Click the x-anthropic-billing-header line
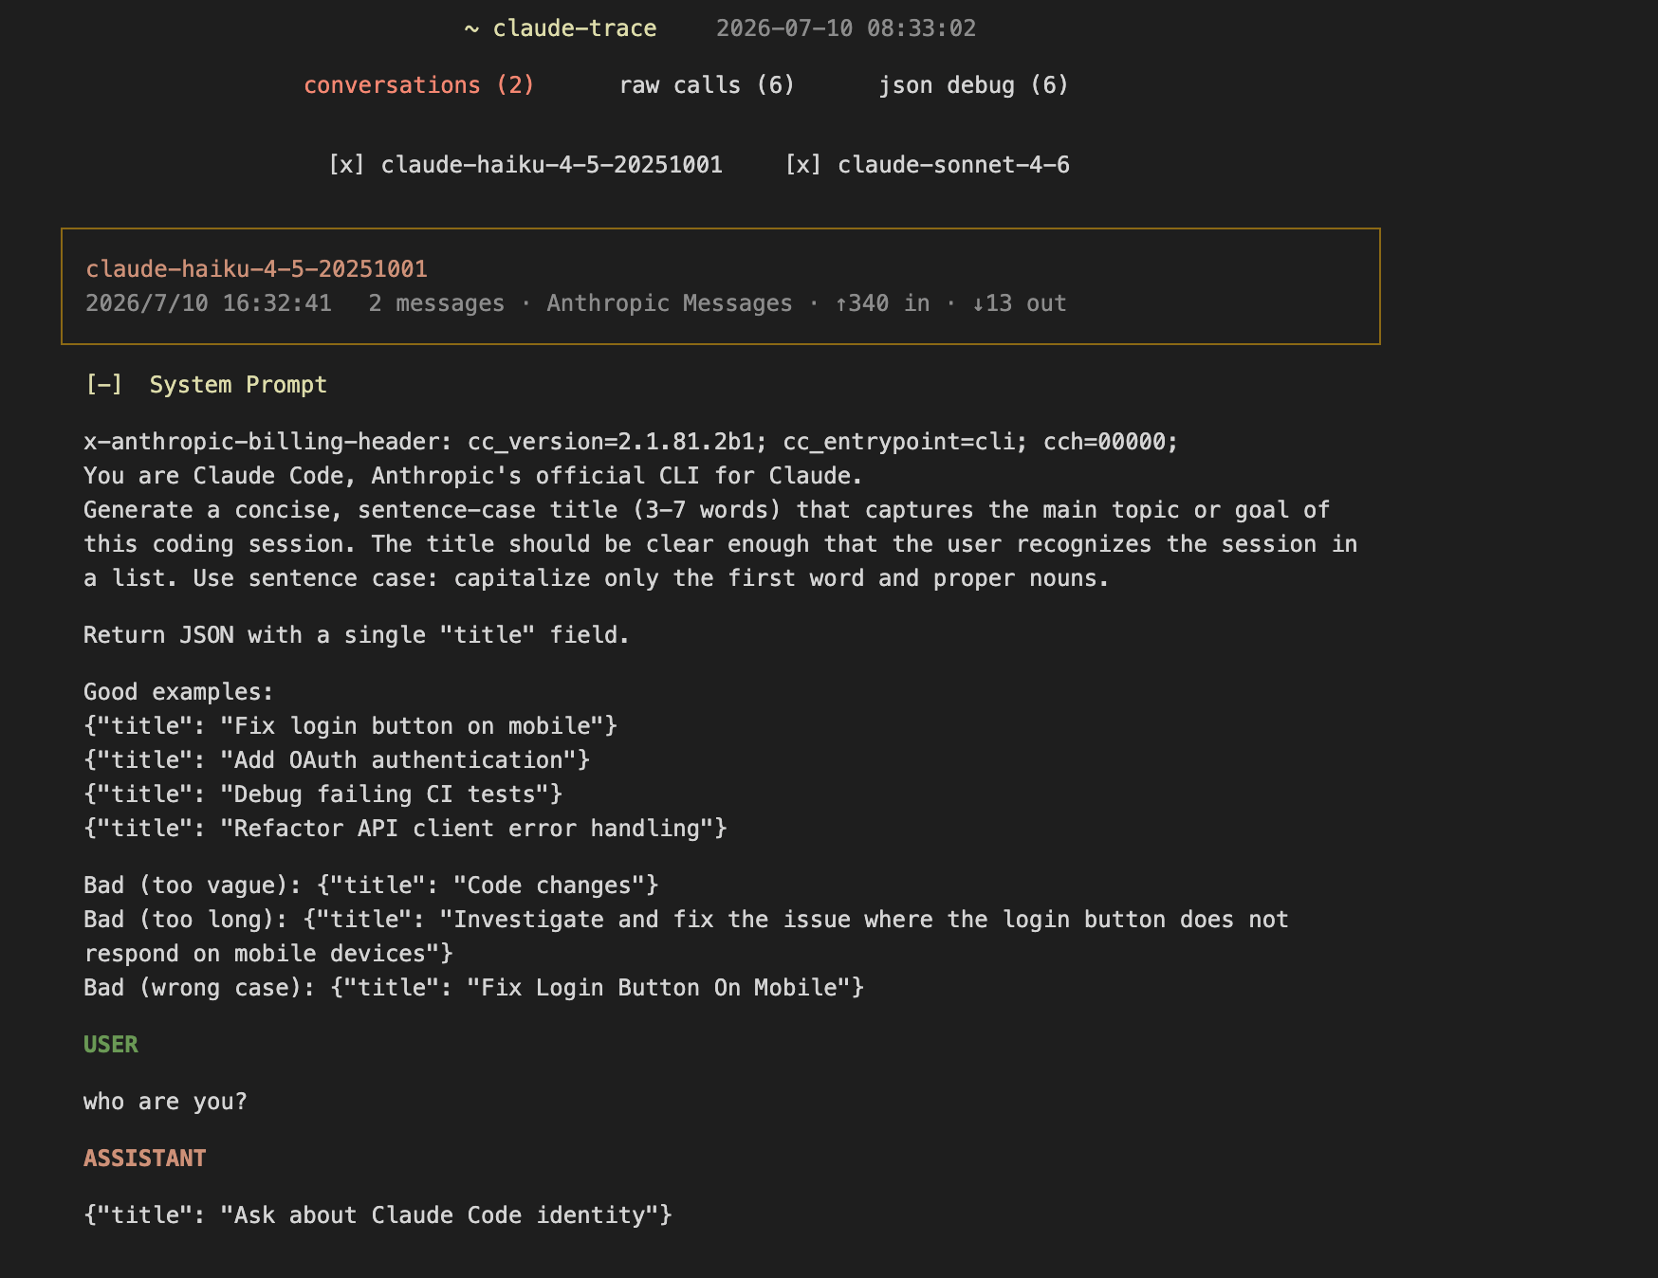This screenshot has height=1278, width=1658. point(631,442)
